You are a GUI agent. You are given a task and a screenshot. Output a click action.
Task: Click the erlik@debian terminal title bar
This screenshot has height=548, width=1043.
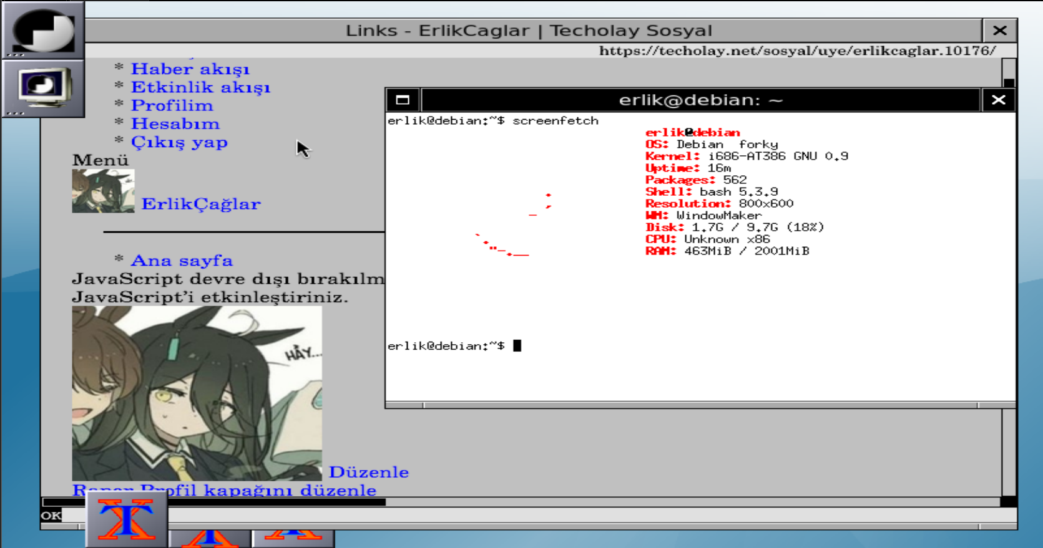(x=700, y=100)
